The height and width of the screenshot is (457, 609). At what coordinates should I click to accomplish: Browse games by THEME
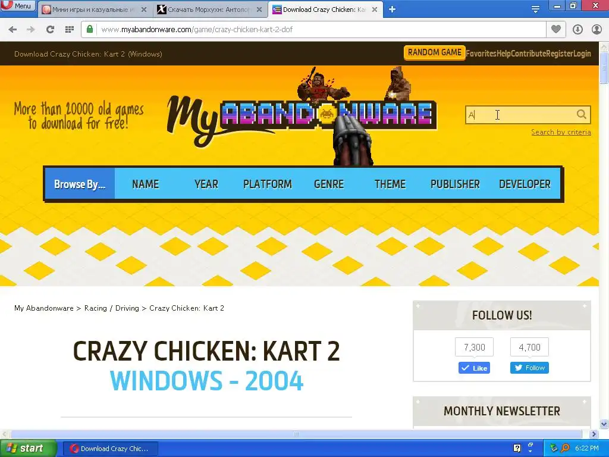(390, 184)
